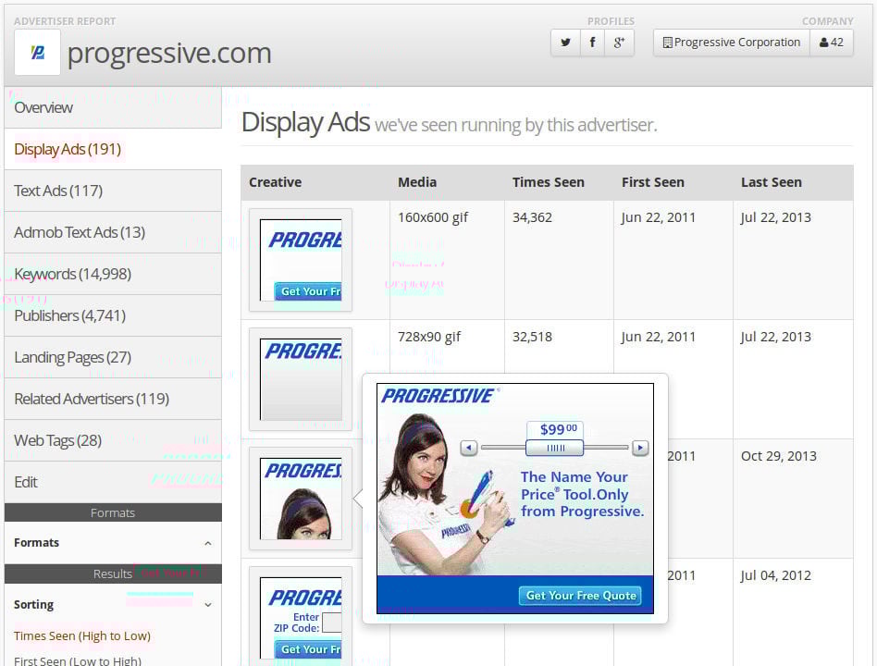
Task: Click Edit in the sidebar
Action: tap(113, 482)
